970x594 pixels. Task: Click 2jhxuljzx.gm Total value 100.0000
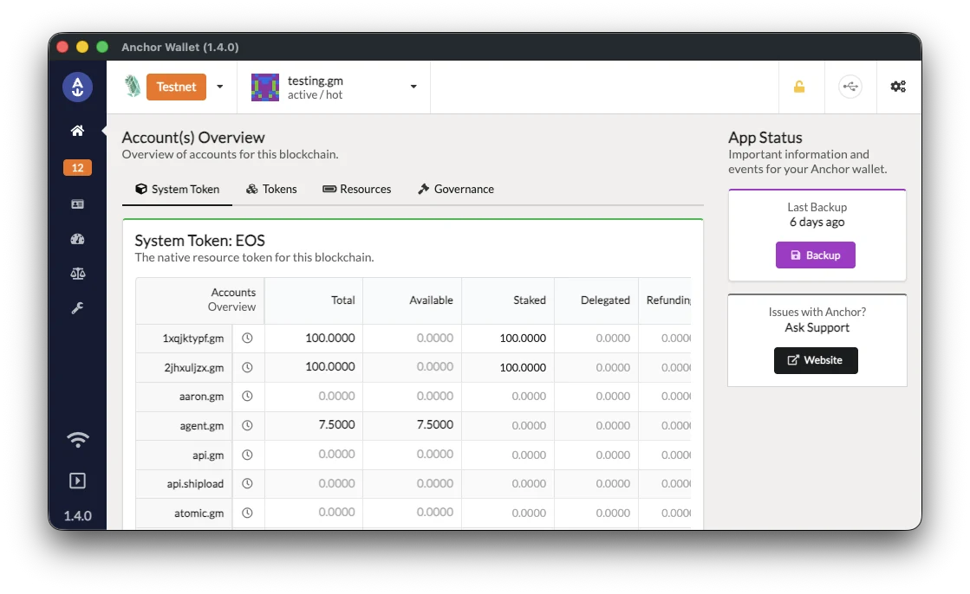(329, 366)
